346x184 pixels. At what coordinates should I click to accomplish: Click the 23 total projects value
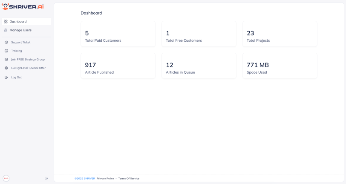tap(251, 33)
